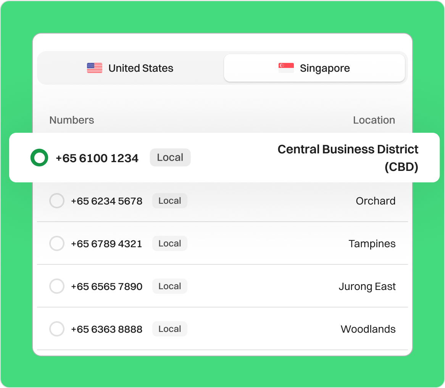Image resolution: width=445 pixels, height=388 pixels.
Task: Click the Local badge on Woodlands row
Action: click(169, 329)
